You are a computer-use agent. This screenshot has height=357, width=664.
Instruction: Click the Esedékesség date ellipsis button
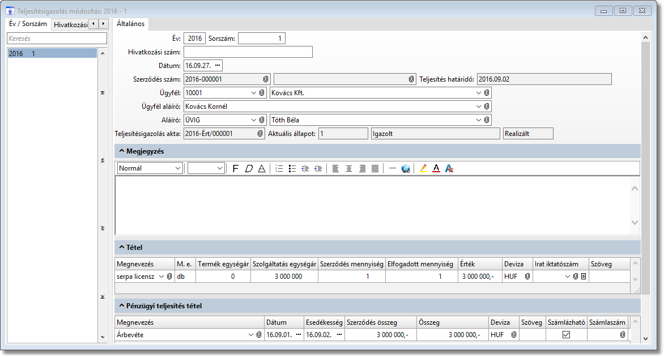[339, 335]
